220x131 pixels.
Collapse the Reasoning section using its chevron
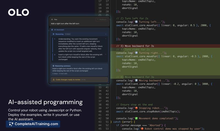click(x=106, y=34)
